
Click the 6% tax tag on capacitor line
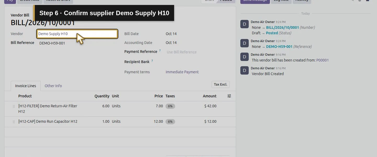pos(170,122)
